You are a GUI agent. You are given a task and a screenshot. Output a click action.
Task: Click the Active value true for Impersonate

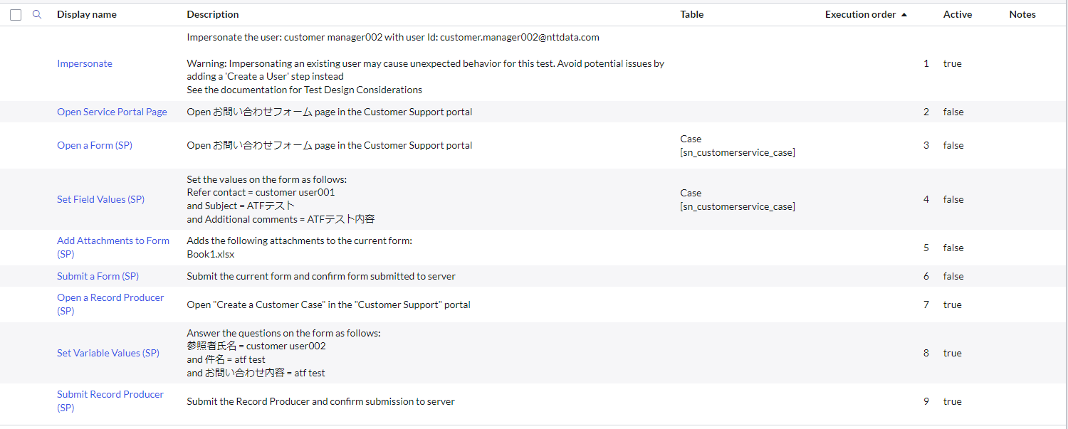(952, 63)
